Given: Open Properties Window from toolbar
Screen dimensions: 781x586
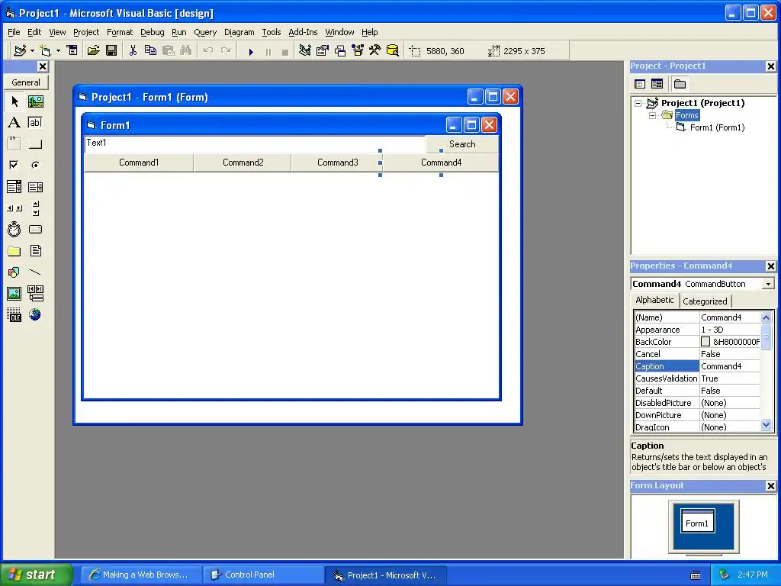Looking at the screenshot, I should tap(323, 51).
